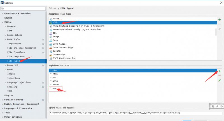Screen dimensions: 224x121
Task: Expand the Emmet subsection
Action: coord(5,70)
